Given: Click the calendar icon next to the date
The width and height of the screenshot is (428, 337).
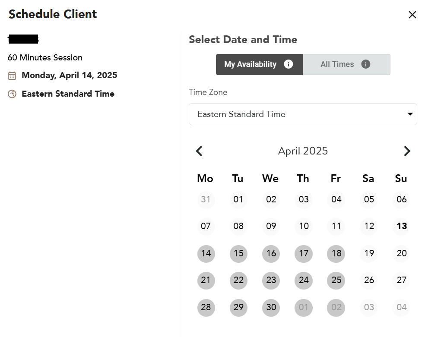Looking at the screenshot, I should (x=12, y=76).
